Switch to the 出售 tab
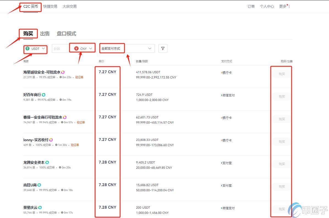This screenshot has width=329, height=218. pos(45,34)
